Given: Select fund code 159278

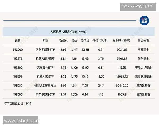Looking at the screenshot, I should [18, 59].
